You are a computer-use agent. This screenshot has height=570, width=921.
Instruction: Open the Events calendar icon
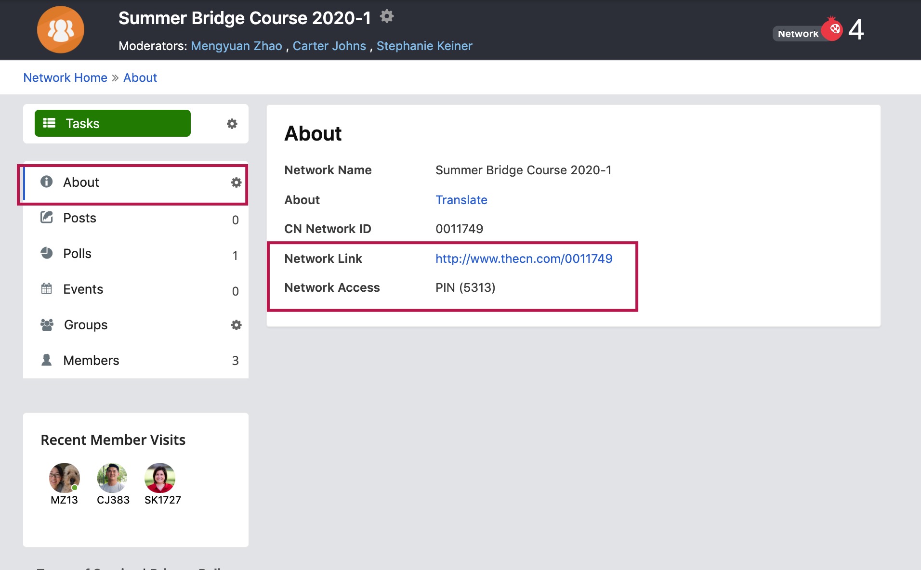click(x=46, y=288)
